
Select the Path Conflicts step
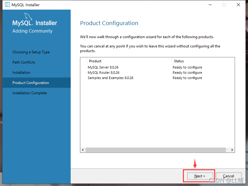pos(24,62)
